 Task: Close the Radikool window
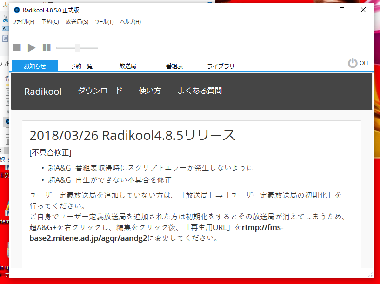(363, 10)
